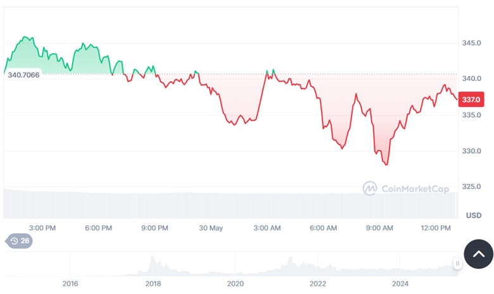Image resolution: width=494 pixels, height=294 pixels.
Task: Click the 30 May date axis label
Action: point(211,228)
